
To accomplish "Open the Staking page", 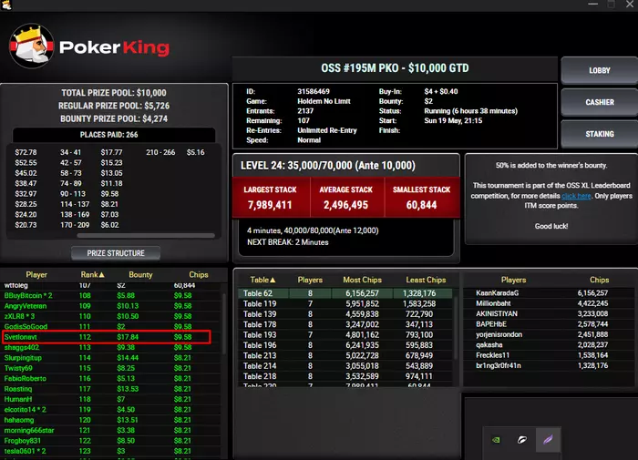I will click(x=600, y=134).
